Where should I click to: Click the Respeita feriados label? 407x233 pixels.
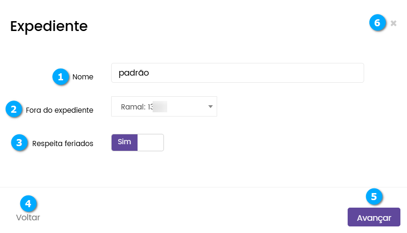tap(63, 143)
